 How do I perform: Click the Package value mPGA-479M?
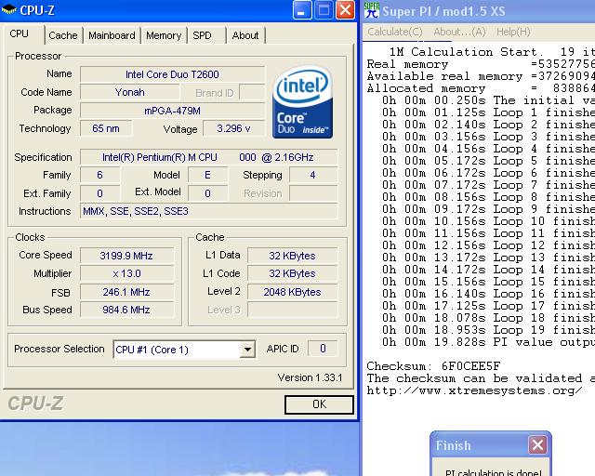tap(172, 111)
